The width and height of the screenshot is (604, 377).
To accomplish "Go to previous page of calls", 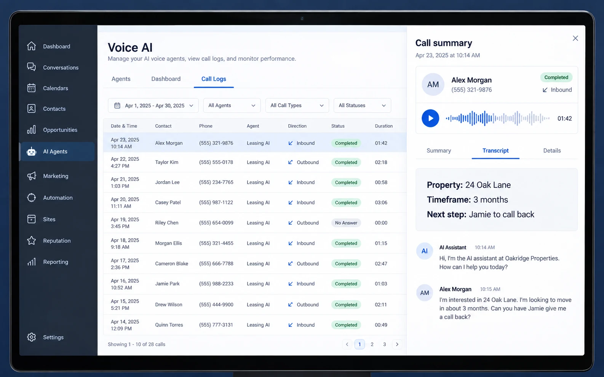I will [347, 344].
